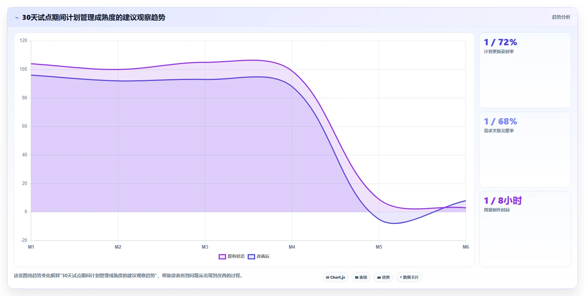Select the 数据卡片 tag chip

click(x=409, y=277)
